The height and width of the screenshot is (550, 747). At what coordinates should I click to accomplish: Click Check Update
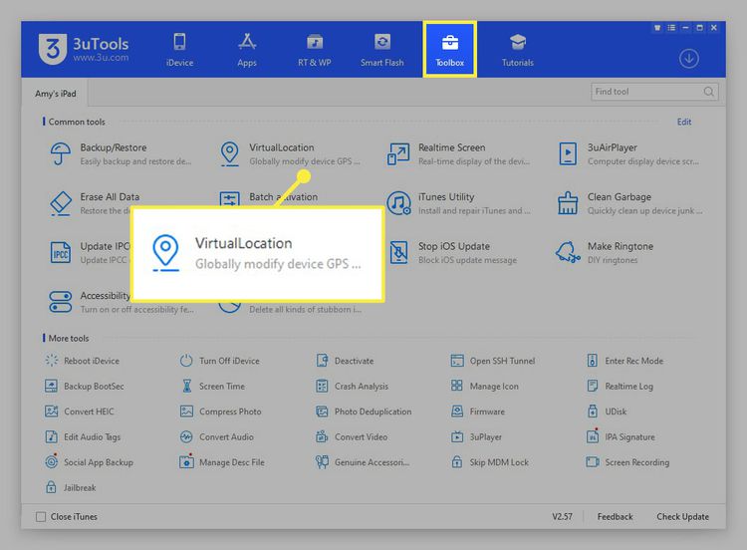(x=682, y=517)
